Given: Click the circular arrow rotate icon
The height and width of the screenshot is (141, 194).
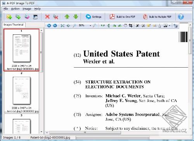Looking at the screenshot, I should (125, 25).
